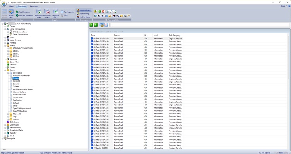Click the green down-arrow filter icon

(x=99, y=12)
